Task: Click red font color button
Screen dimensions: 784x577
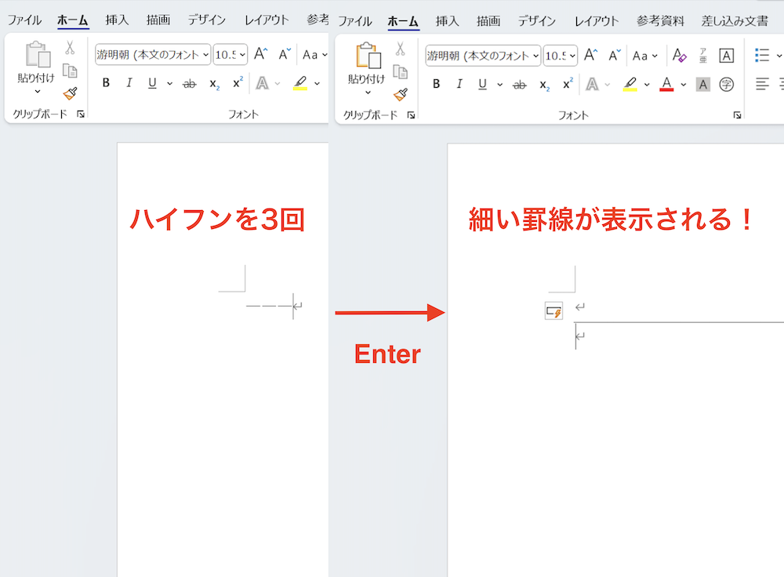Action: 666,84
